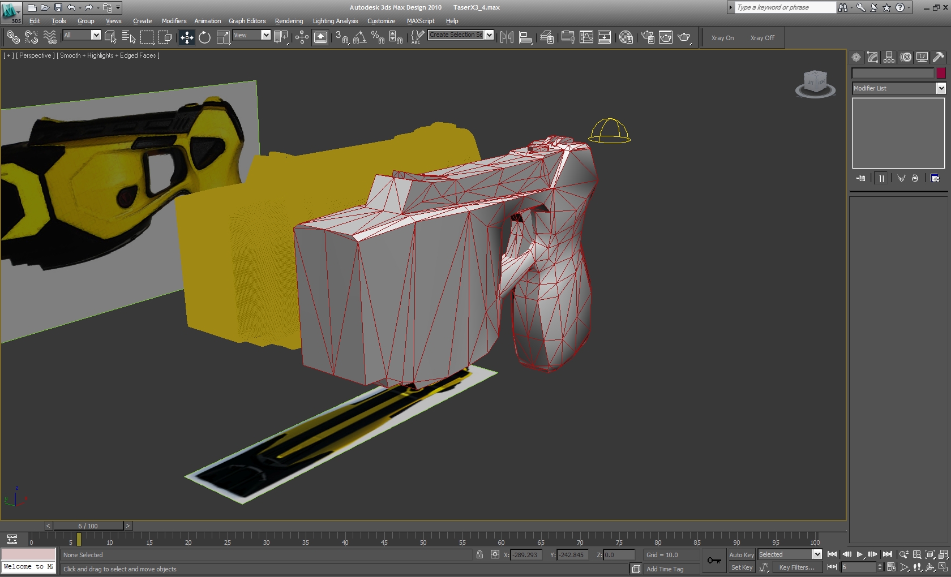Click the object color swatch
951x577 pixels.
[x=941, y=73]
